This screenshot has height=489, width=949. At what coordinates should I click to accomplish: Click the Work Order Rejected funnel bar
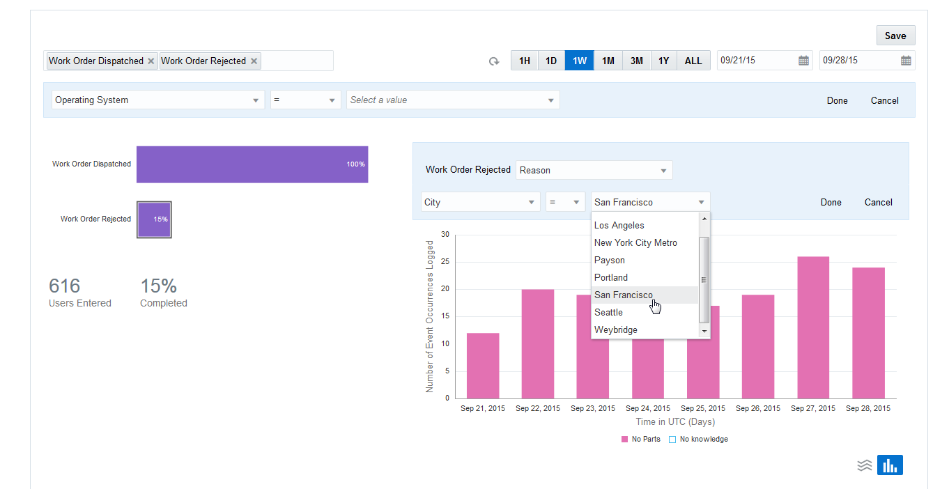[x=154, y=219]
